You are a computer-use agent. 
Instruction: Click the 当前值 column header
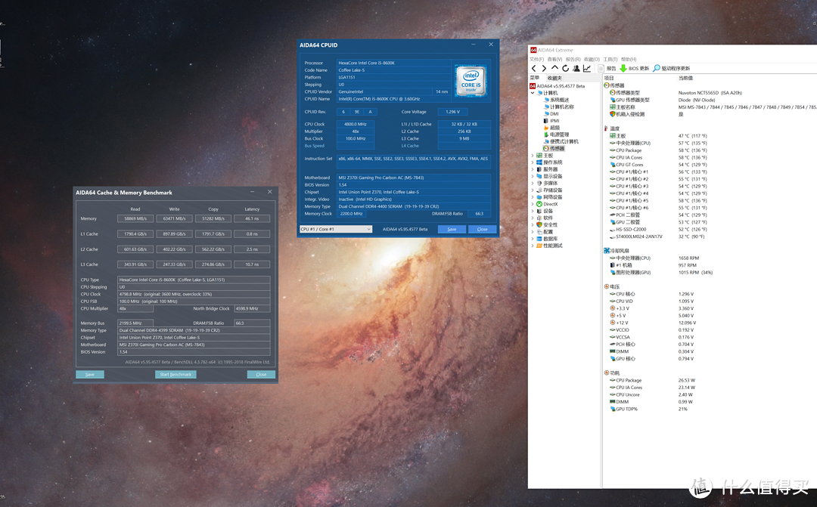pyautogui.click(x=685, y=78)
